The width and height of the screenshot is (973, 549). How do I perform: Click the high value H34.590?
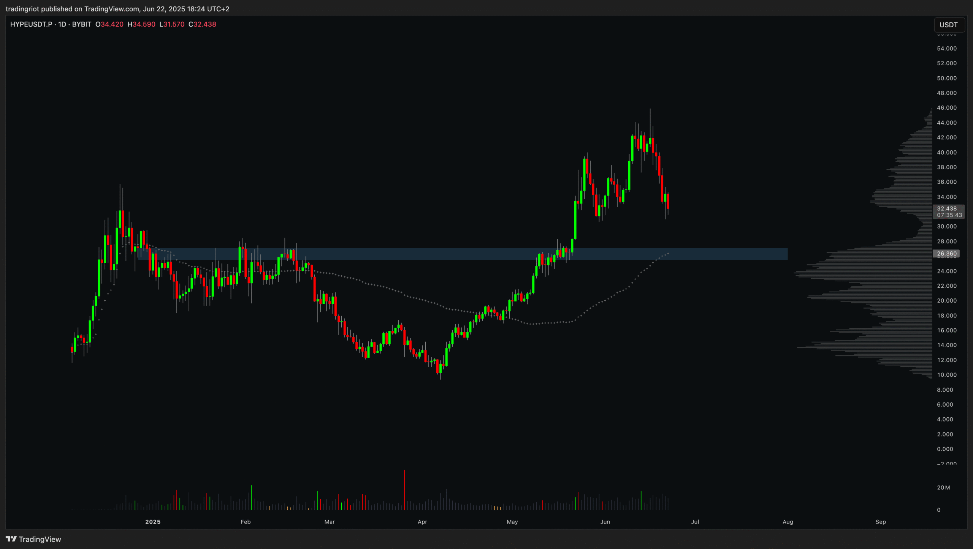(x=141, y=24)
